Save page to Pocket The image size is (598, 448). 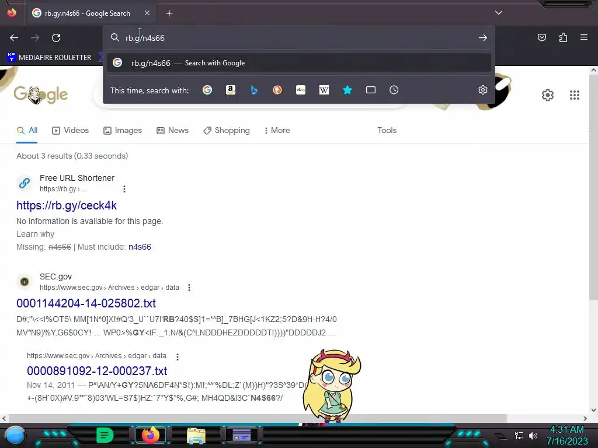(541, 37)
